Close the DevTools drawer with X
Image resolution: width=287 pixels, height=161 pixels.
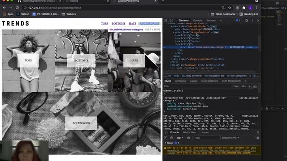click(258, 132)
